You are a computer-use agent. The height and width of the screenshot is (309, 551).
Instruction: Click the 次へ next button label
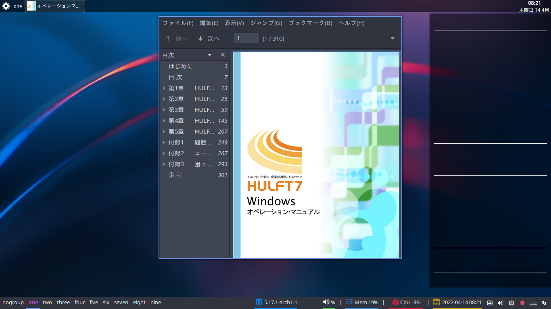[214, 39]
